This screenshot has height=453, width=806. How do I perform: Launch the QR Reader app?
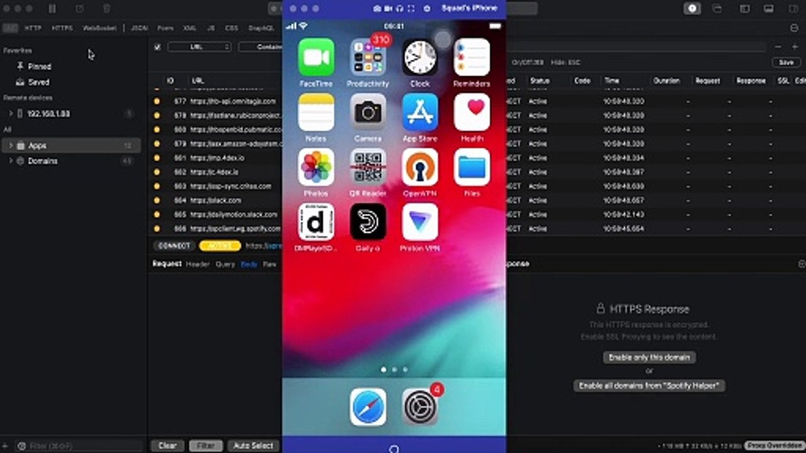click(368, 167)
